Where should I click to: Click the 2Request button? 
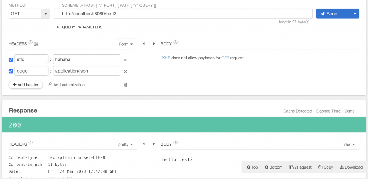pyautogui.click(x=301, y=167)
